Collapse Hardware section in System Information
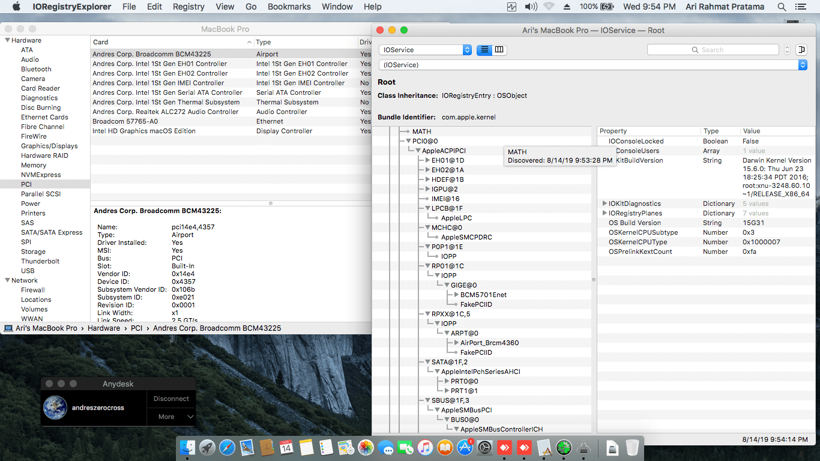The image size is (820, 461). [8, 40]
